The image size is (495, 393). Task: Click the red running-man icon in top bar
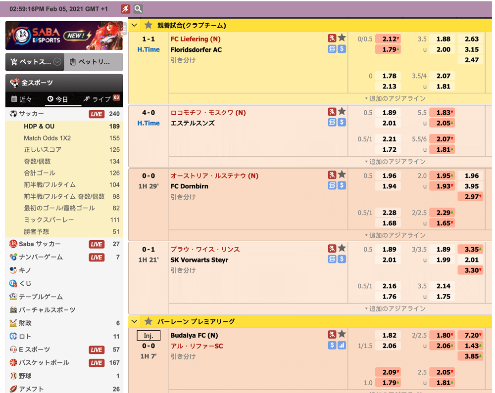(126, 9)
